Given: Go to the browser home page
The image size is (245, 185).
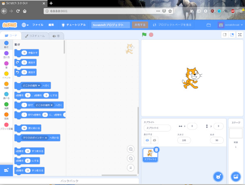Looking at the screenshot, I should click(x=24, y=11).
